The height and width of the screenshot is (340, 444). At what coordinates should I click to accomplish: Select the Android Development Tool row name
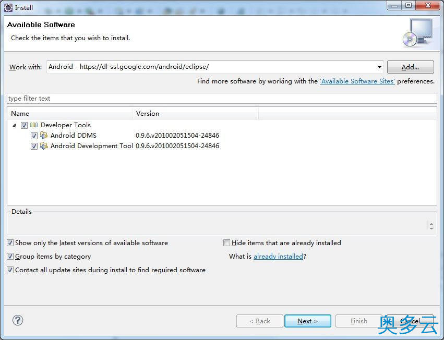92,146
